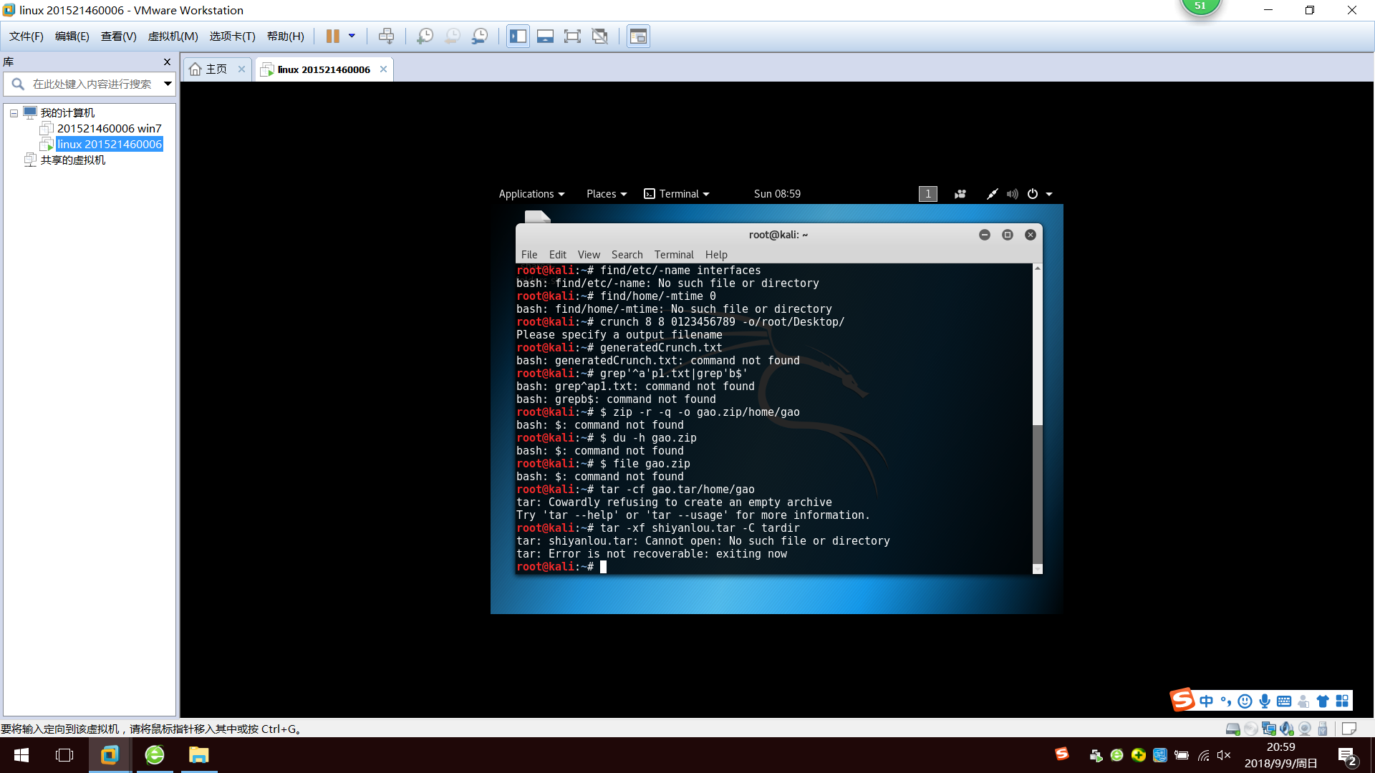Screen dimensions: 1375x773
Task: Open the 虚拟机(M) menu
Action: tap(173, 37)
